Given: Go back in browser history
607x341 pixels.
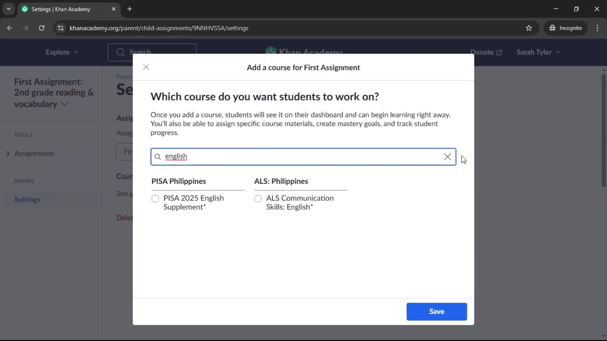Looking at the screenshot, I should click(10, 28).
